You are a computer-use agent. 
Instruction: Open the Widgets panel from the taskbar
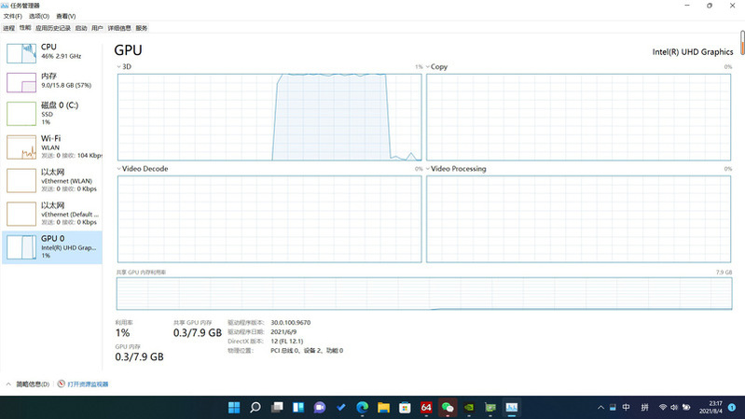coord(298,408)
